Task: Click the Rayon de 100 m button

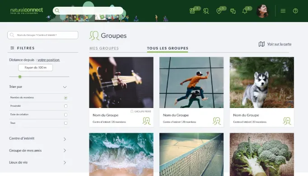Action: (35, 68)
